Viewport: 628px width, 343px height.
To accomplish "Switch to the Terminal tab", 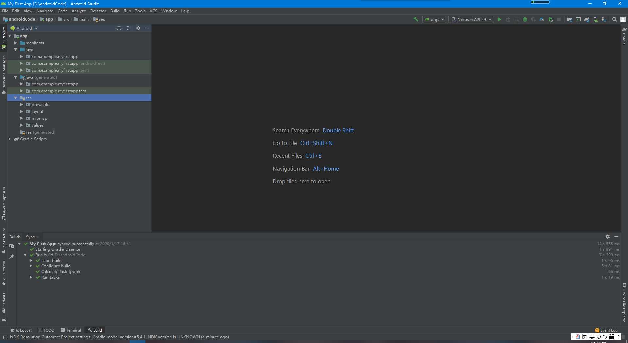I will tap(71, 330).
